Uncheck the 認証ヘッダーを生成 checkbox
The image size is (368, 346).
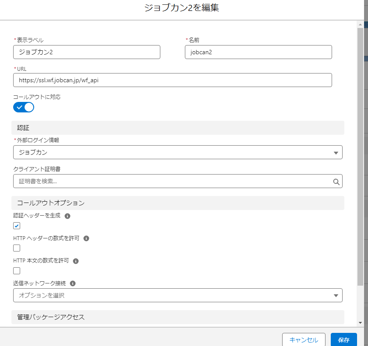coord(17,226)
